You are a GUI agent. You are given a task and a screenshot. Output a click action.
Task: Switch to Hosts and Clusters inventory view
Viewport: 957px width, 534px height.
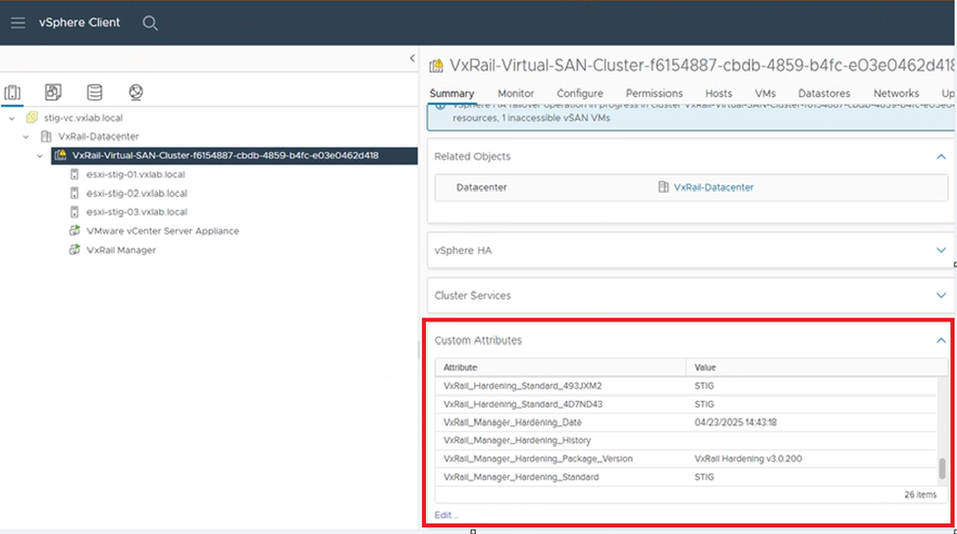pos(12,93)
